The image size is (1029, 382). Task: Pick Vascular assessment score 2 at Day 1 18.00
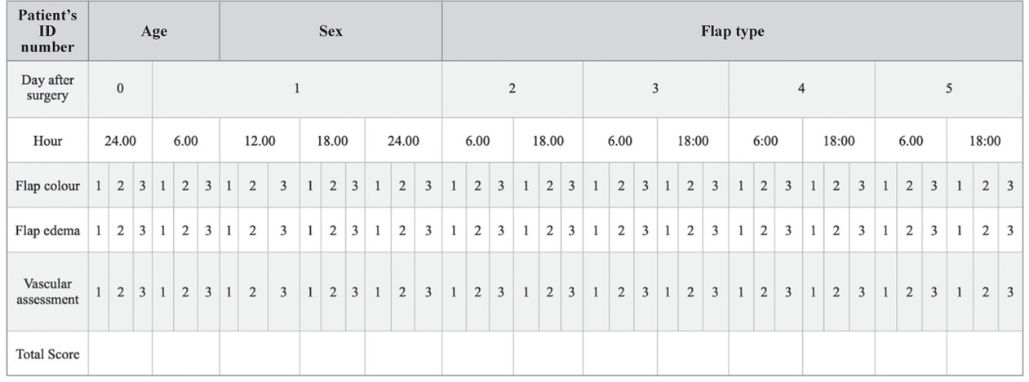(x=332, y=292)
